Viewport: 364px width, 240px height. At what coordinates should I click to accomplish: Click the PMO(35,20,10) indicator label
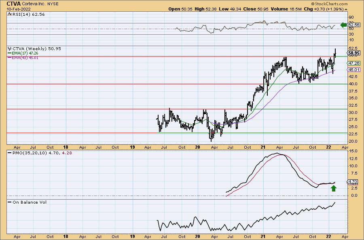(x=30, y=153)
